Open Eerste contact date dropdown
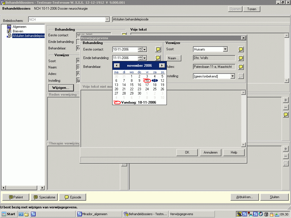 (x=145, y=49)
